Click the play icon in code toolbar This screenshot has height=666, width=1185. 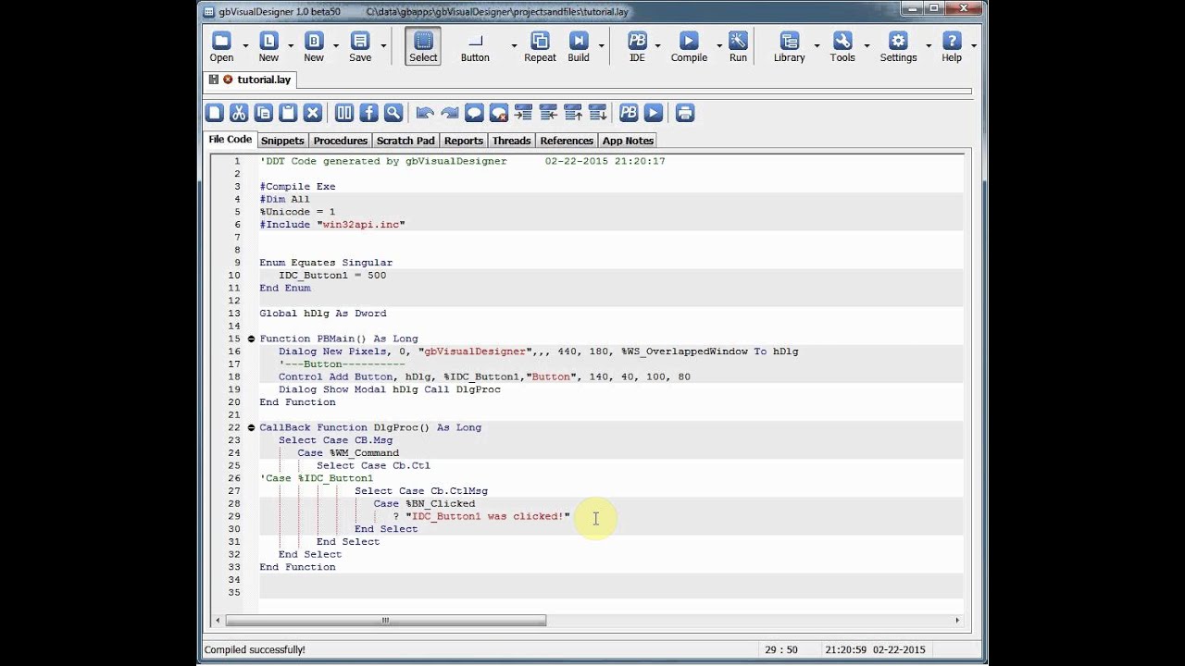(654, 113)
